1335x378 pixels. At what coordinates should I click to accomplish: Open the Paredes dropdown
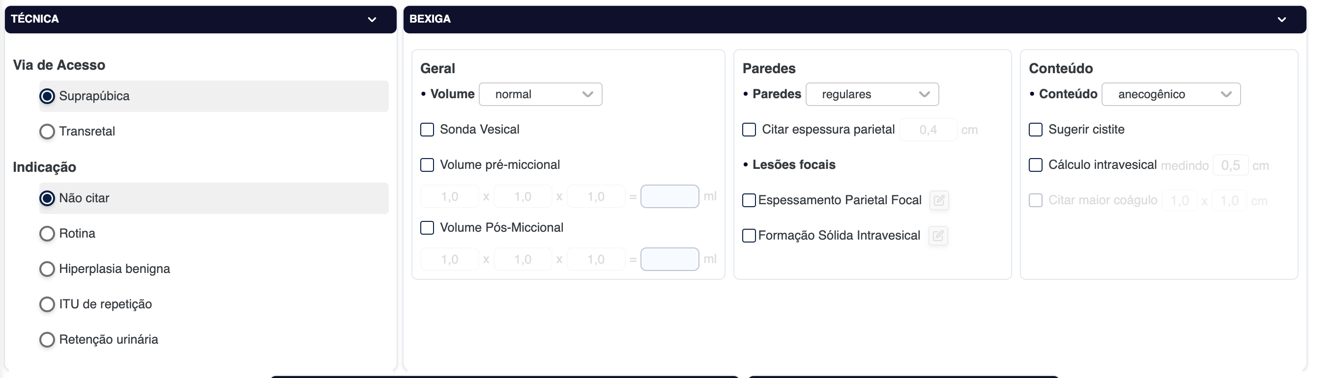point(871,94)
